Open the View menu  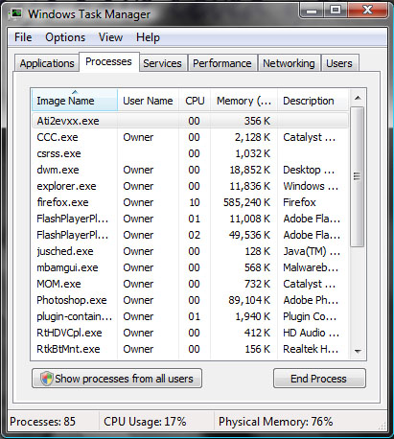(x=110, y=37)
